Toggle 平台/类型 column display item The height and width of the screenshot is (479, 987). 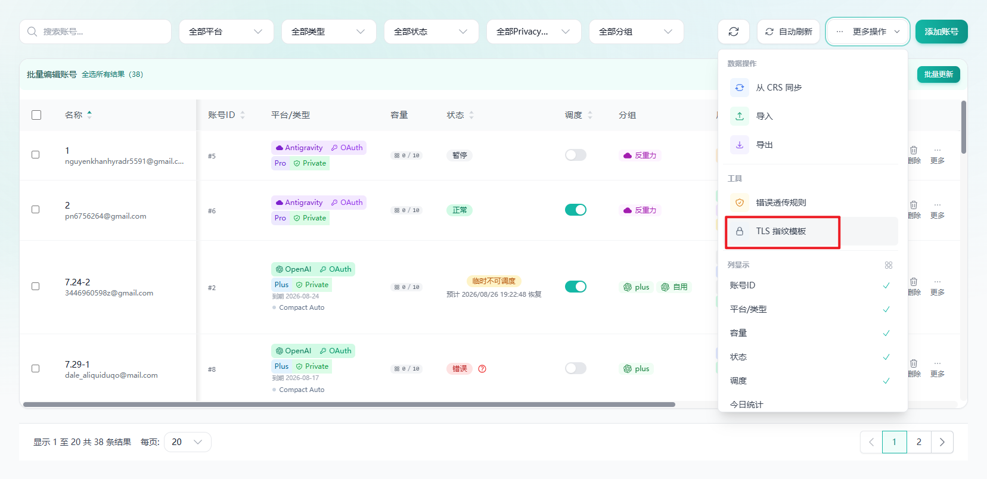coord(811,309)
